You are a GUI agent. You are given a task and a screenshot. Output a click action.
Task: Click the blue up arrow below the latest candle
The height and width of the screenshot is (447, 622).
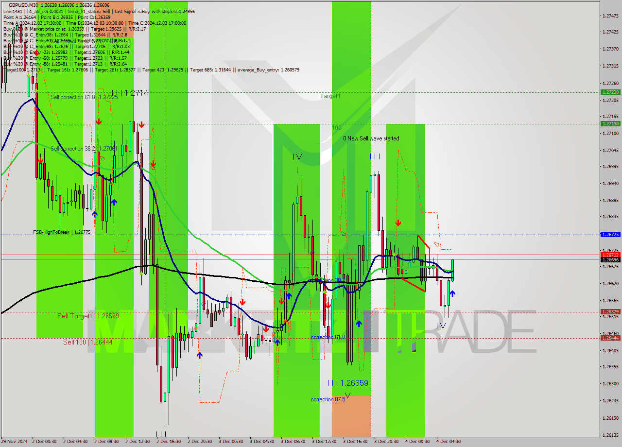(452, 293)
